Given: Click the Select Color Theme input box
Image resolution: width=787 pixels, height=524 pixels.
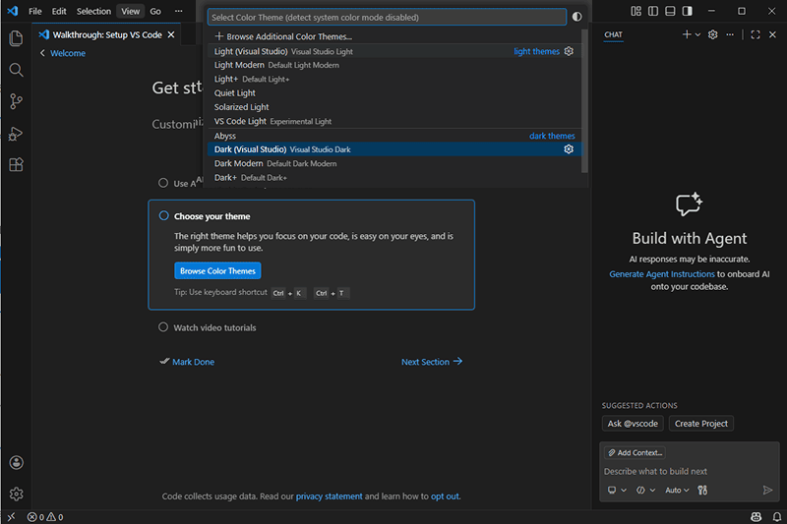Looking at the screenshot, I should coord(387,17).
